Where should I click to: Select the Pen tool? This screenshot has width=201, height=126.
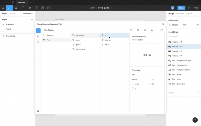coord(30,8)
